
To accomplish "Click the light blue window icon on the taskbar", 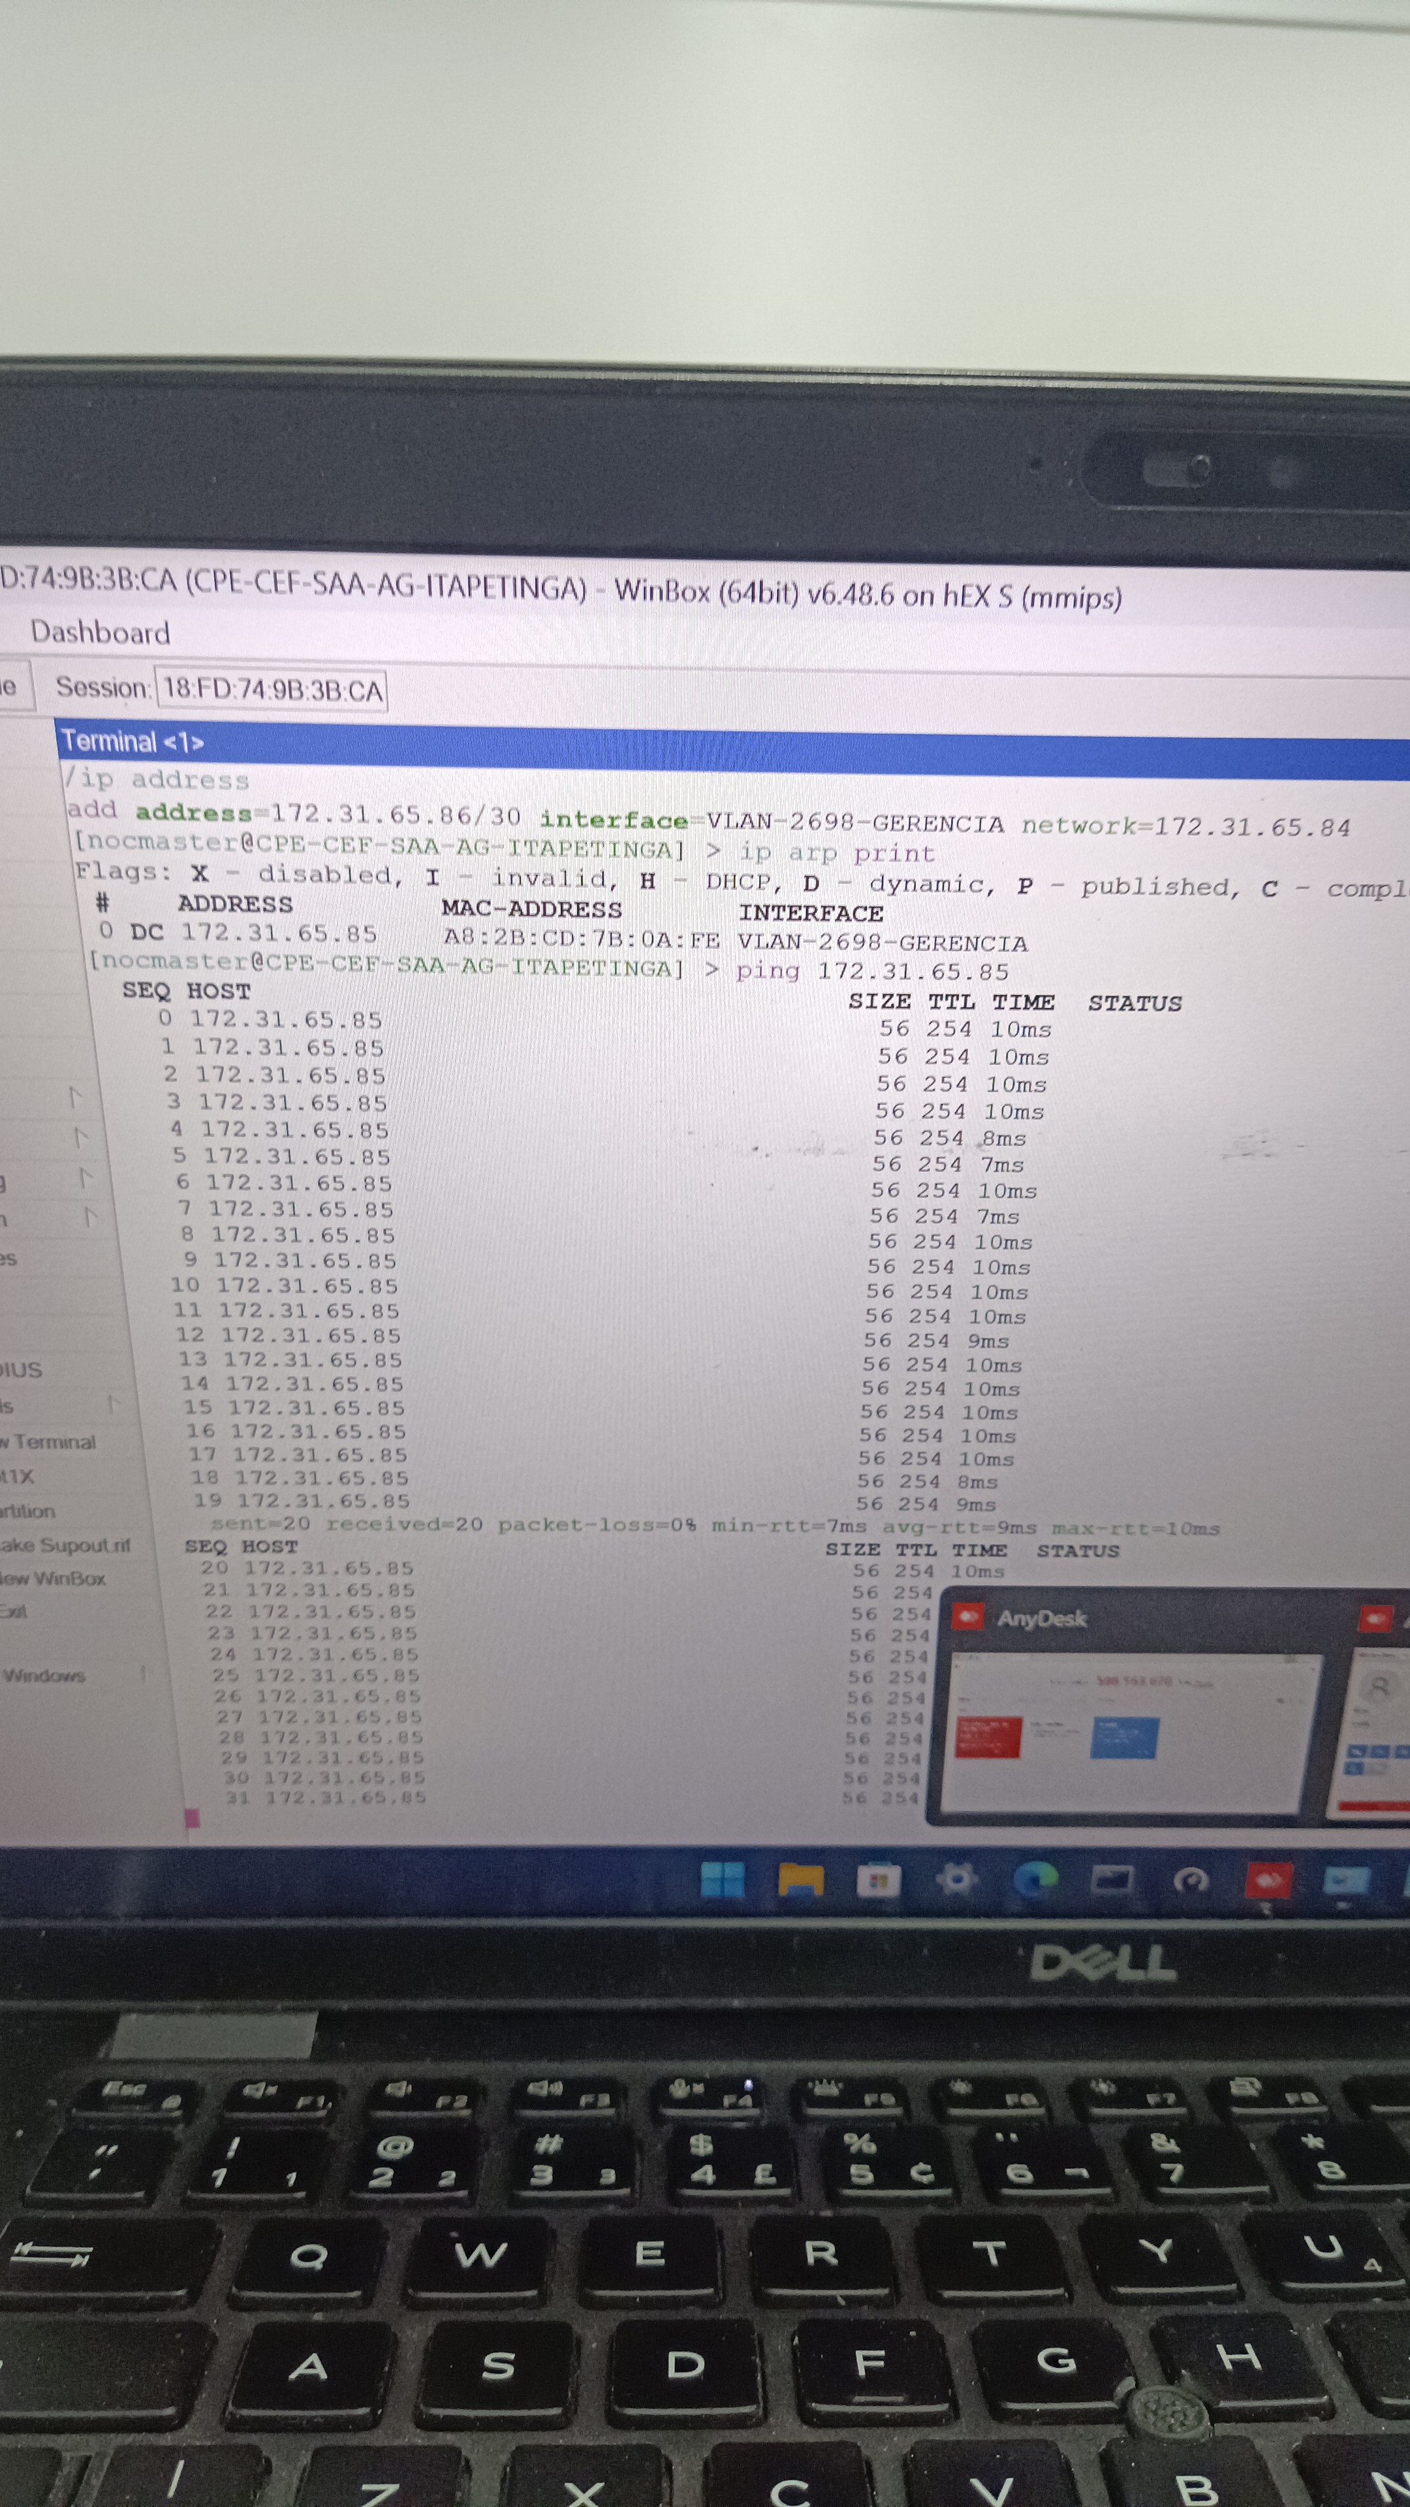I will coord(1345,1880).
